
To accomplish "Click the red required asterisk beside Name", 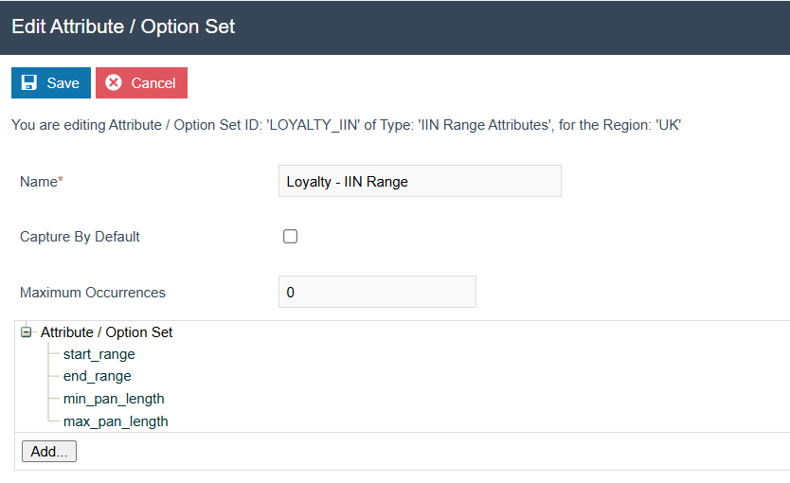I will [61, 181].
